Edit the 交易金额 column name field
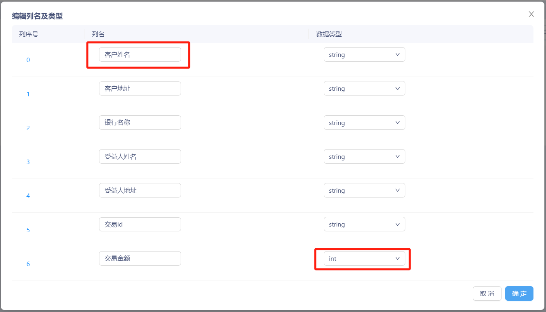 (140, 258)
